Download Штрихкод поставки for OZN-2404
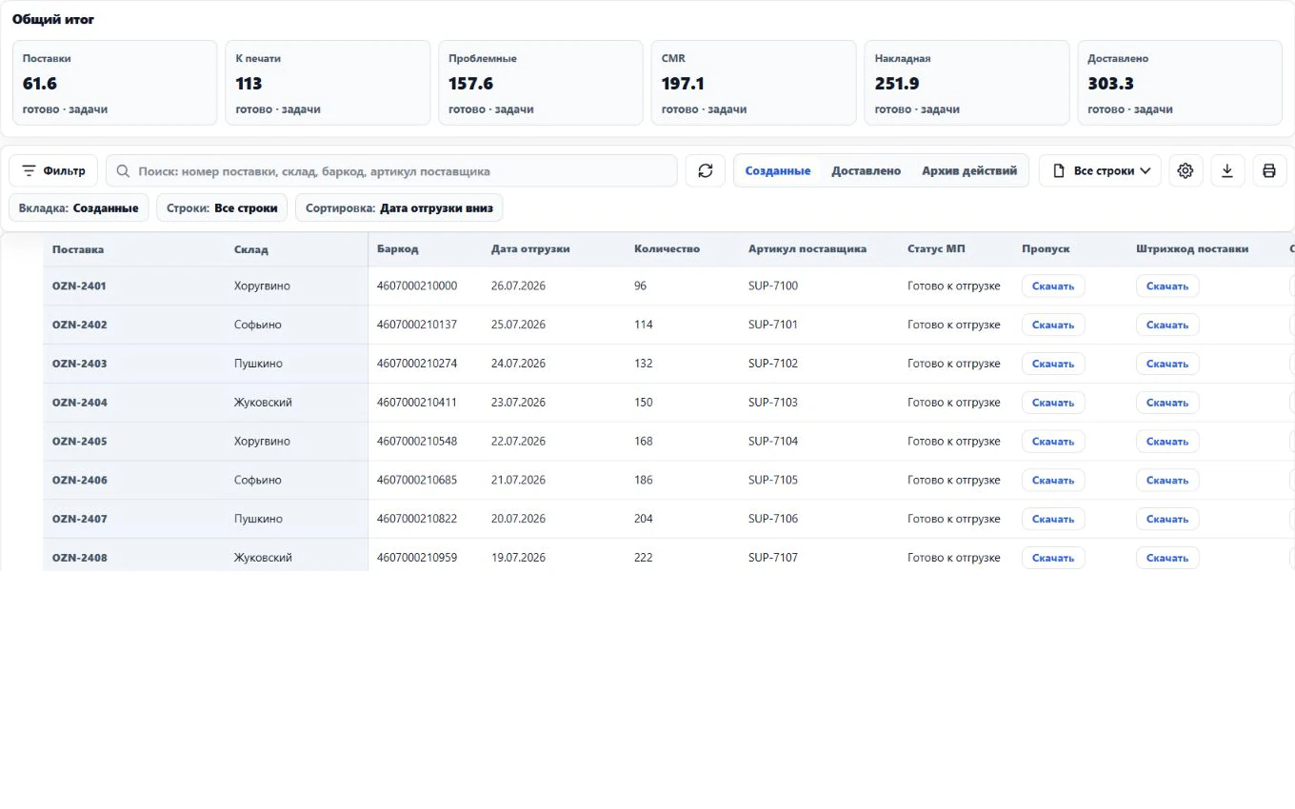 [x=1167, y=403]
